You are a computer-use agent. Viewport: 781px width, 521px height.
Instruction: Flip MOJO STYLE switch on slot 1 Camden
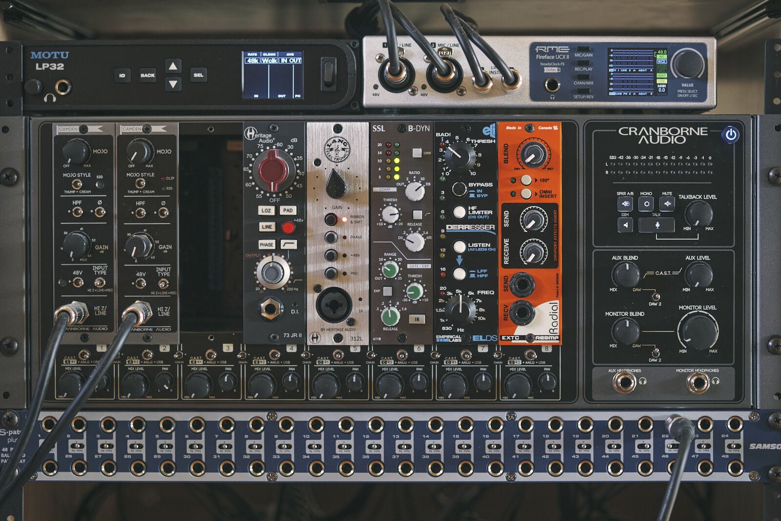point(77,184)
